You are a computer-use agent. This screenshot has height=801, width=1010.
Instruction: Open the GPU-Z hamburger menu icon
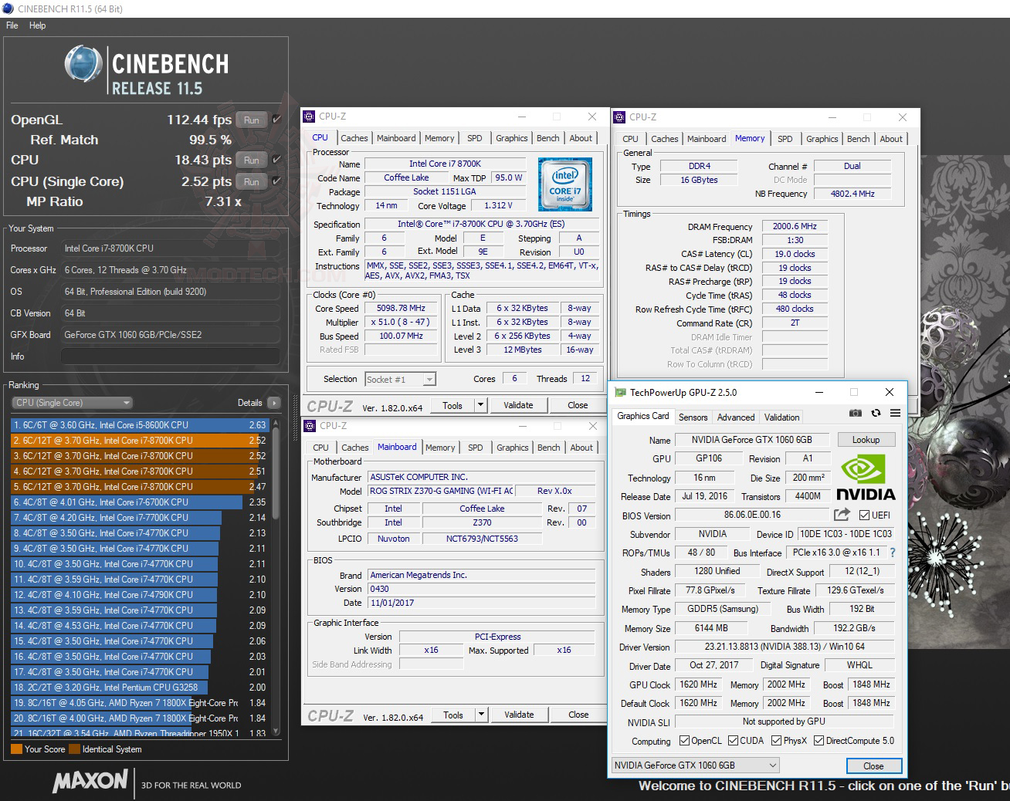[896, 414]
